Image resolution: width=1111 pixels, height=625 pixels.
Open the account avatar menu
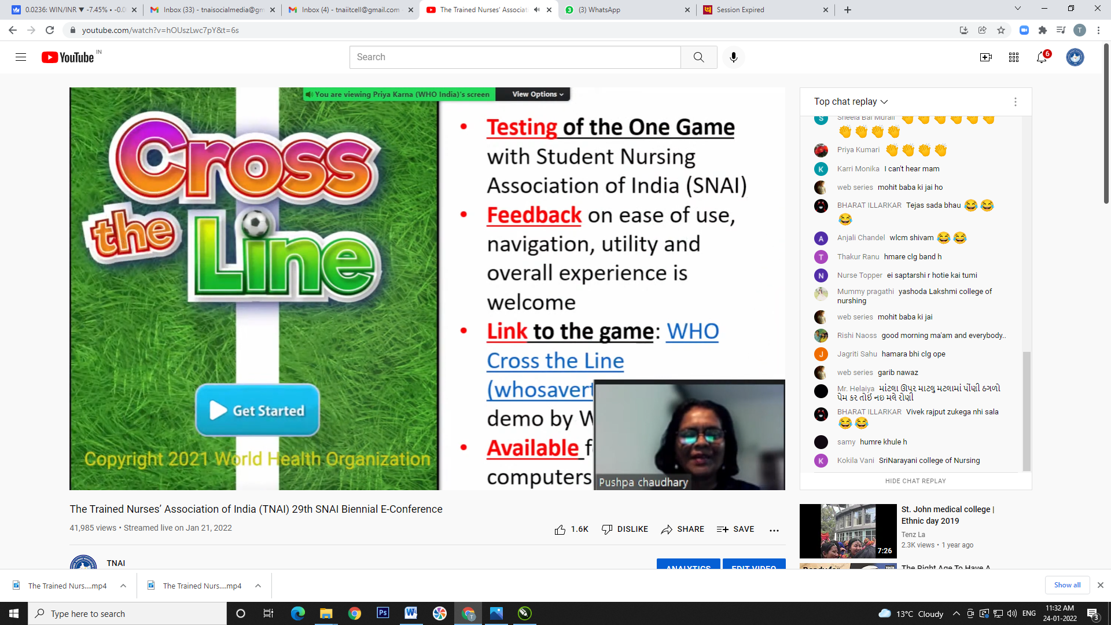pyautogui.click(x=1075, y=57)
